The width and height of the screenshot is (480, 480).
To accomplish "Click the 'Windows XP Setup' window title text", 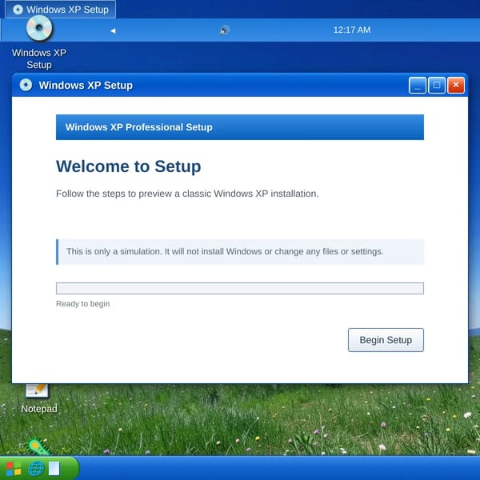I will point(86,85).
